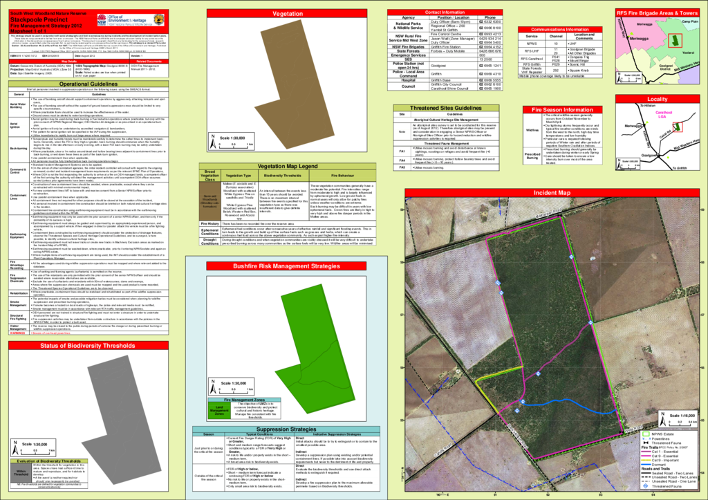Viewport: 708px width, 500px height.
Task: Click the Fire Season Information heading
Action: tap(562, 110)
